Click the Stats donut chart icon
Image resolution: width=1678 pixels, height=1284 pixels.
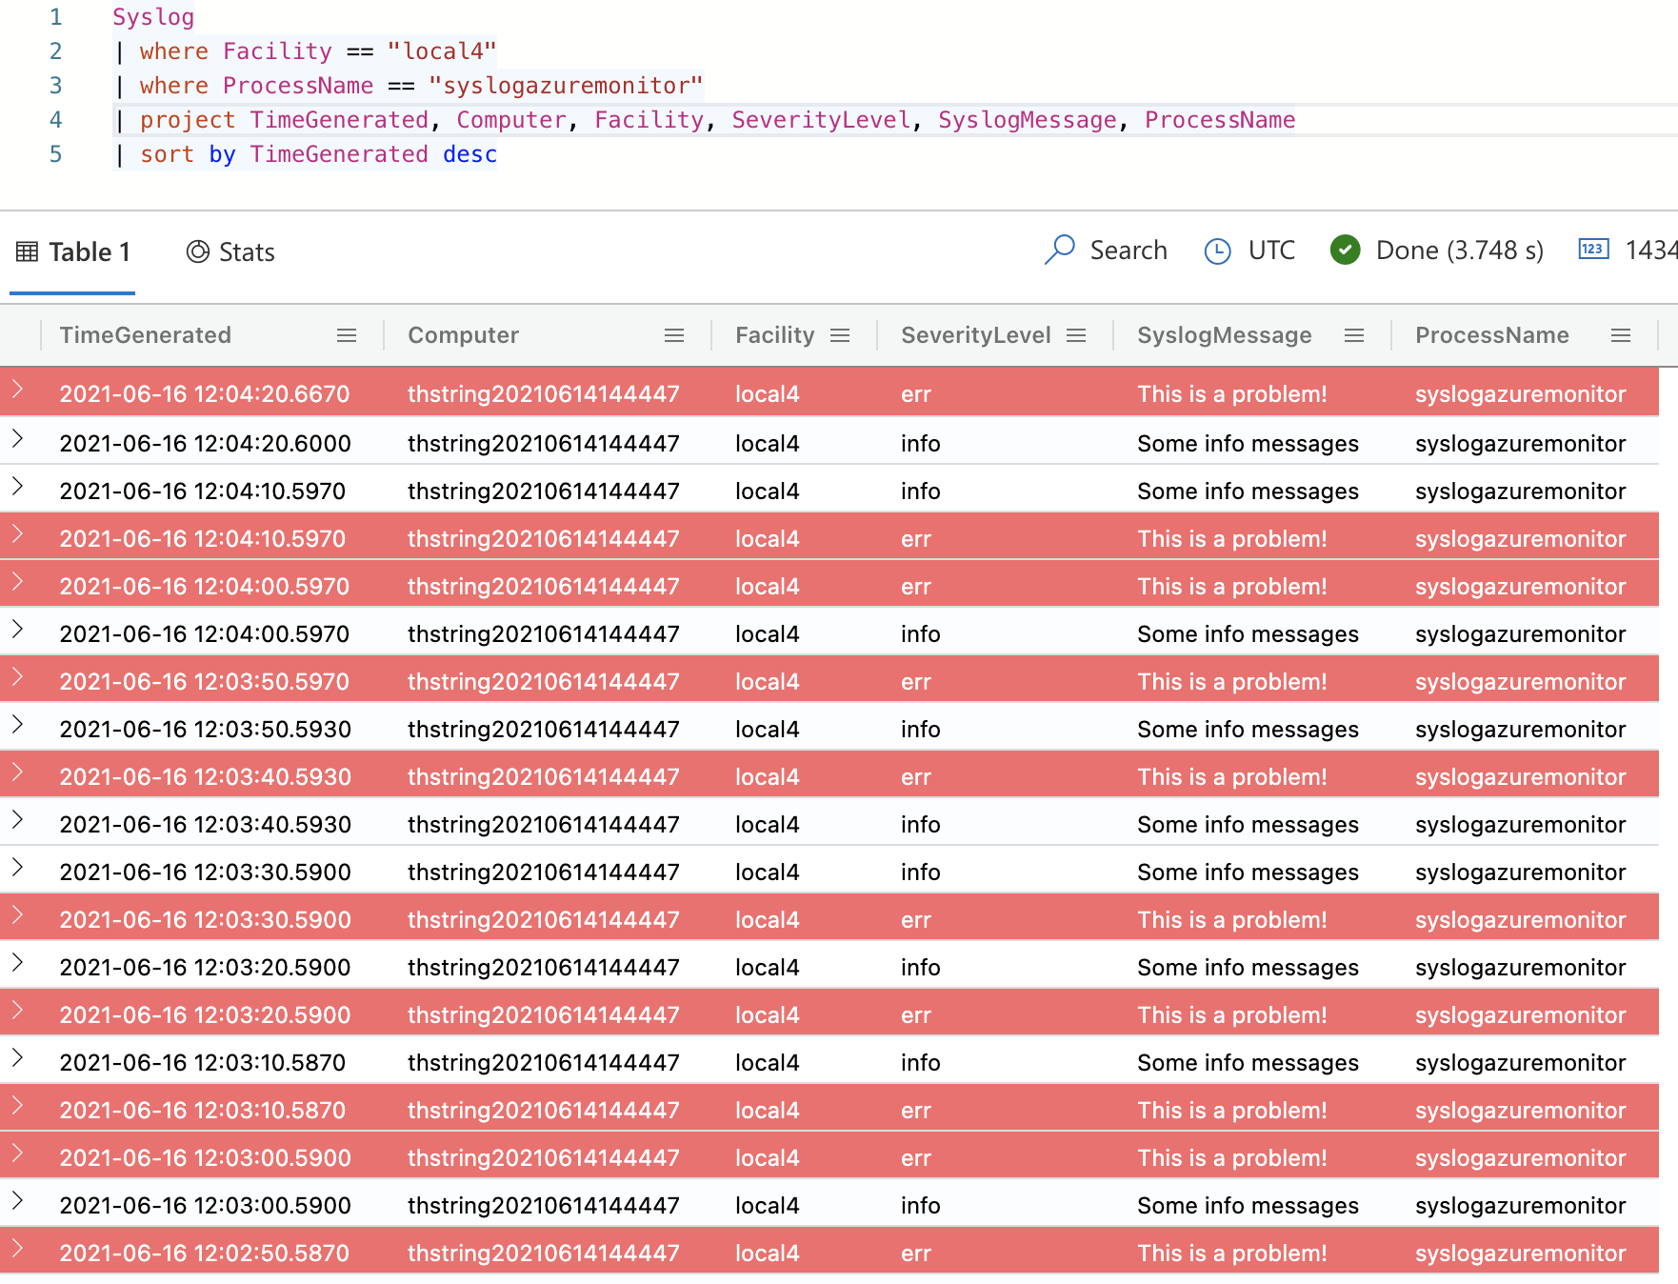click(x=197, y=251)
